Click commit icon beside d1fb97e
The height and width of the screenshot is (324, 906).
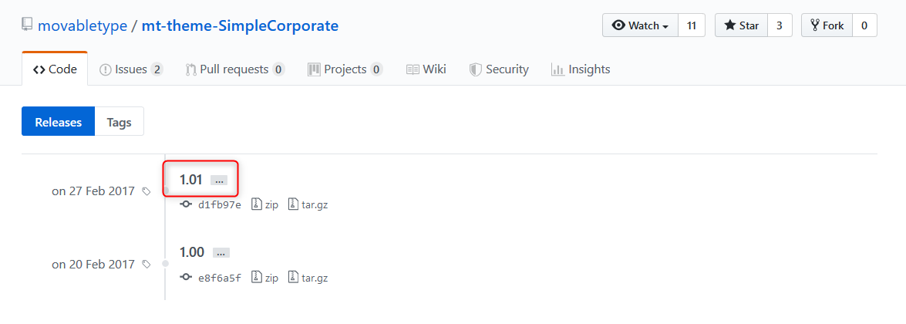point(185,205)
